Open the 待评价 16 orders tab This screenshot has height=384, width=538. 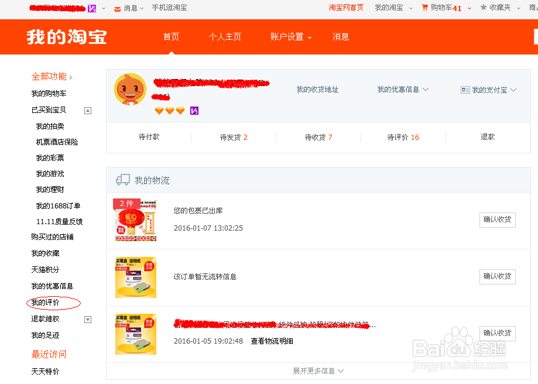pyautogui.click(x=403, y=137)
